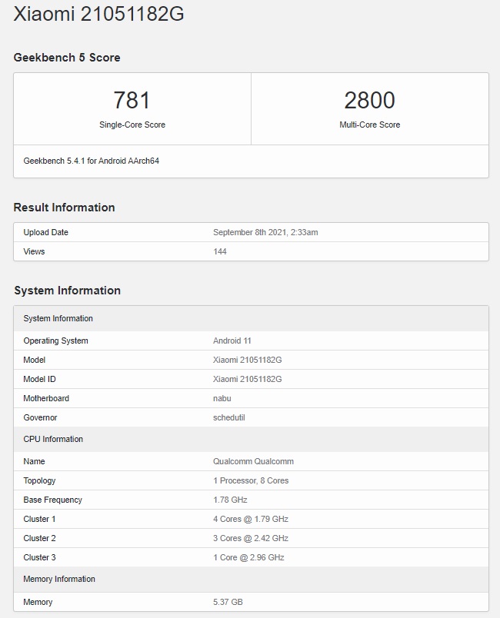This screenshot has width=500, height=618.
Task: Click the September 8th 2021 upload date value
Action: coord(265,232)
